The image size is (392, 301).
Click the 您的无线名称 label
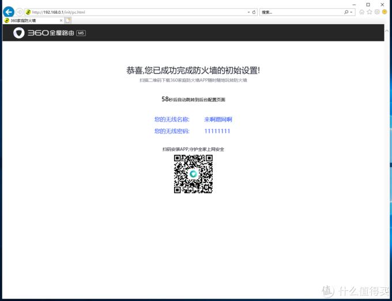[x=172, y=119]
